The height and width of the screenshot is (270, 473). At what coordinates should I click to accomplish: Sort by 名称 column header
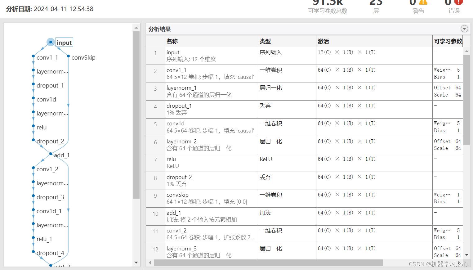tap(211, 41)
